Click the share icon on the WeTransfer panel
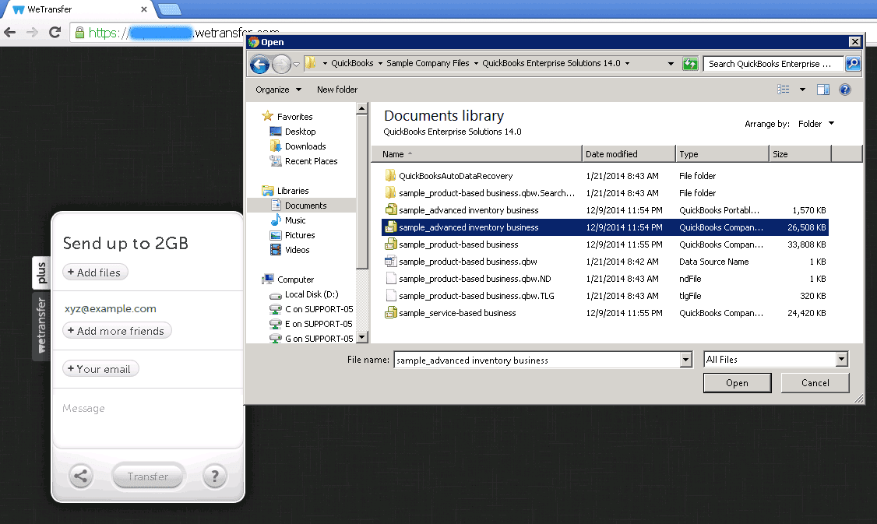The height and width of the screenshot is (524, 877). point(81,476)
